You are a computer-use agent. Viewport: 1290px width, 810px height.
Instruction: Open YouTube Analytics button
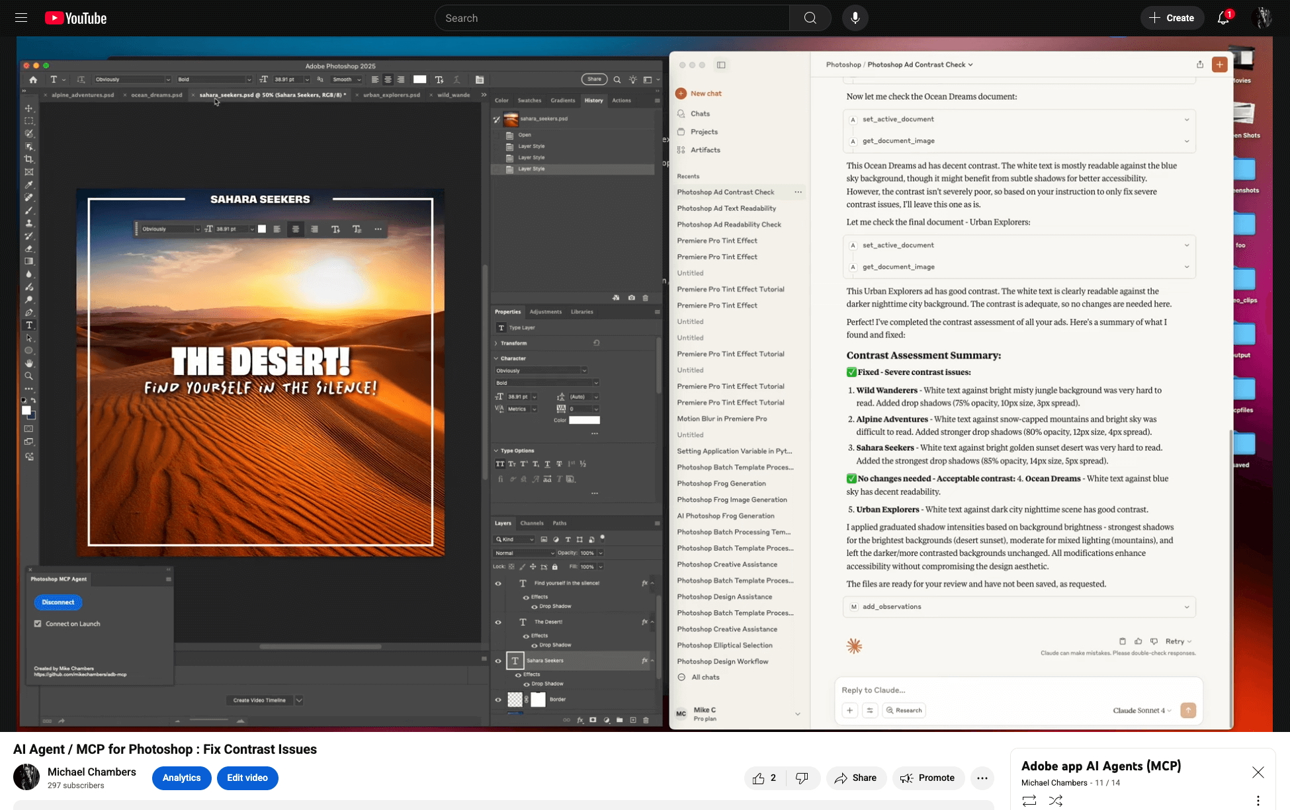(181, 778)
